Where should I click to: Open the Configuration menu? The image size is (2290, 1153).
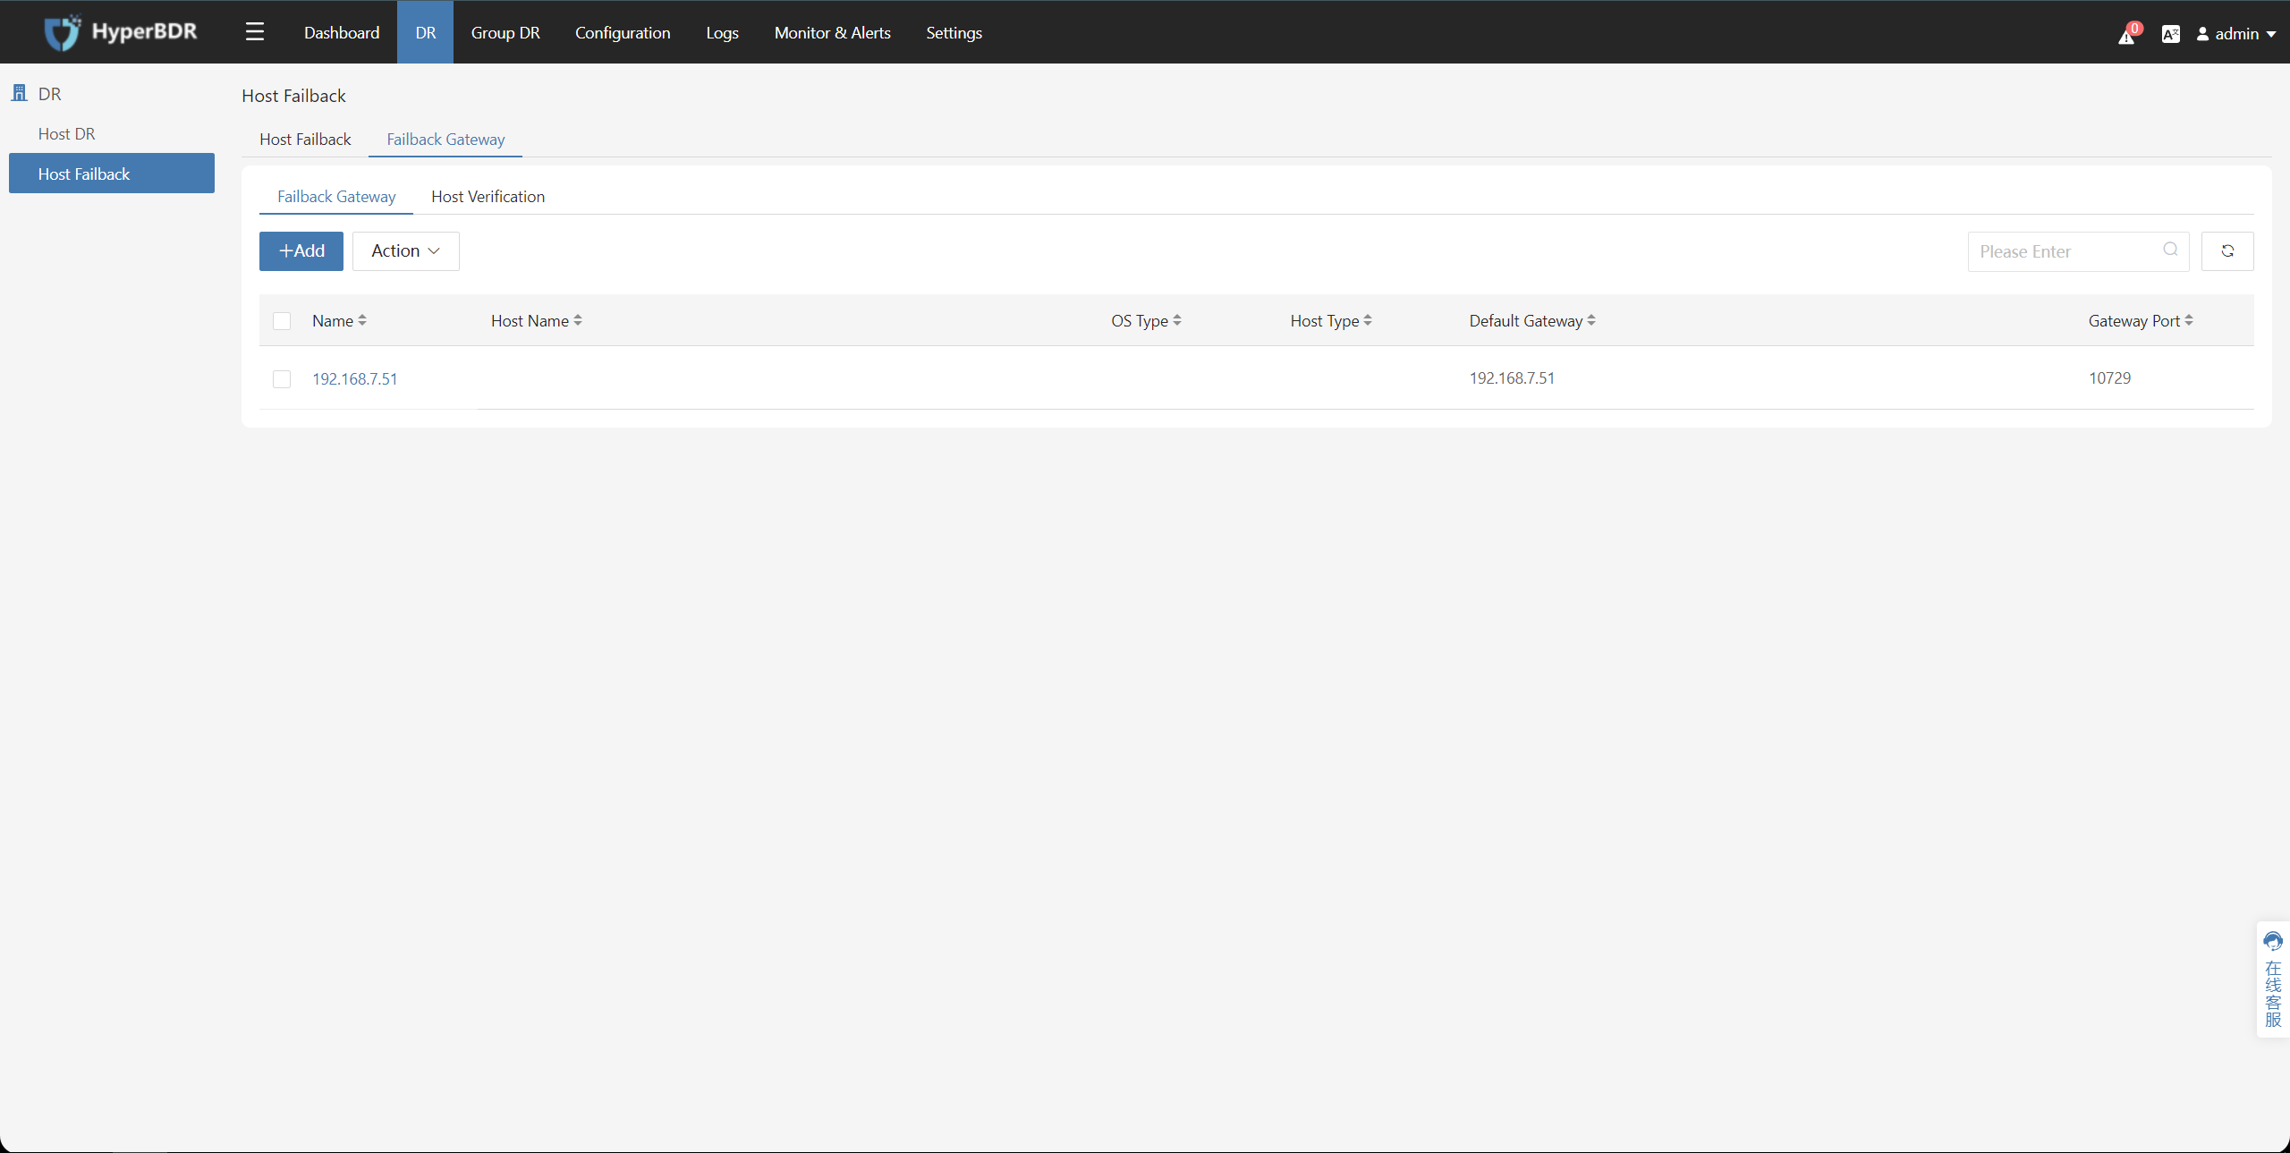point(623,32)
